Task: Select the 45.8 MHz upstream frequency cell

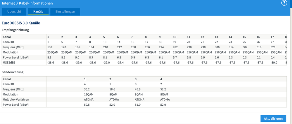Action: point(137,89)
